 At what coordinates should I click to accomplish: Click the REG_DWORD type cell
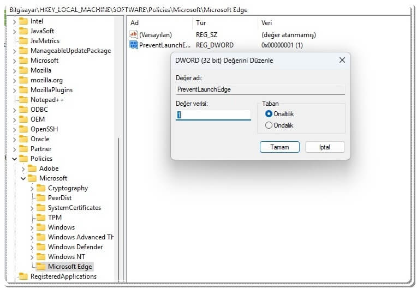215,45
